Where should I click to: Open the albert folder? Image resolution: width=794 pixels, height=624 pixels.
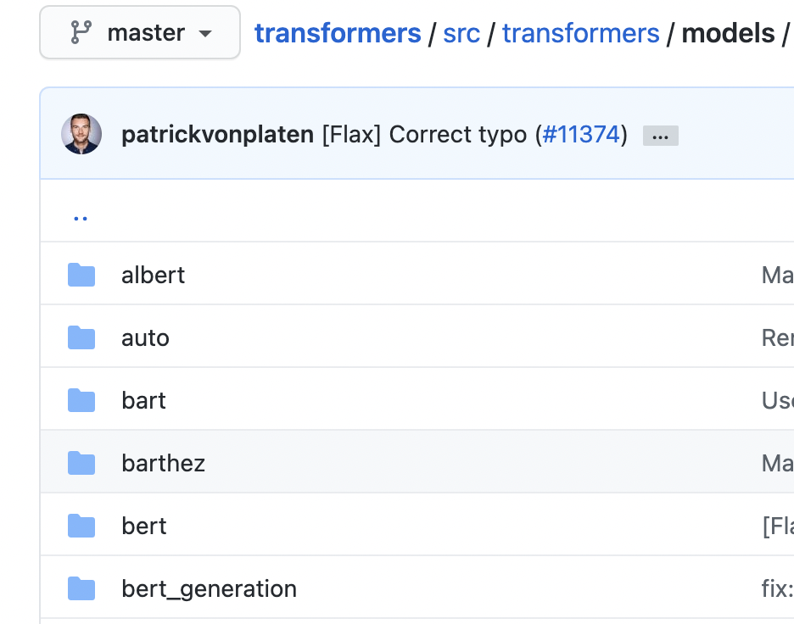pos(153,276)
